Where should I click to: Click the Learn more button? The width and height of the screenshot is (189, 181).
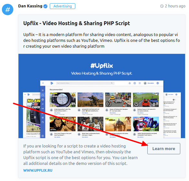coord(164,148)
